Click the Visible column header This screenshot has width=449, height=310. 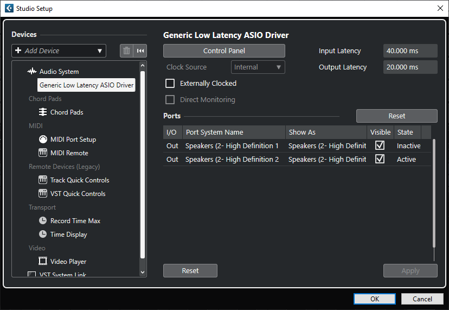point(380,132)
